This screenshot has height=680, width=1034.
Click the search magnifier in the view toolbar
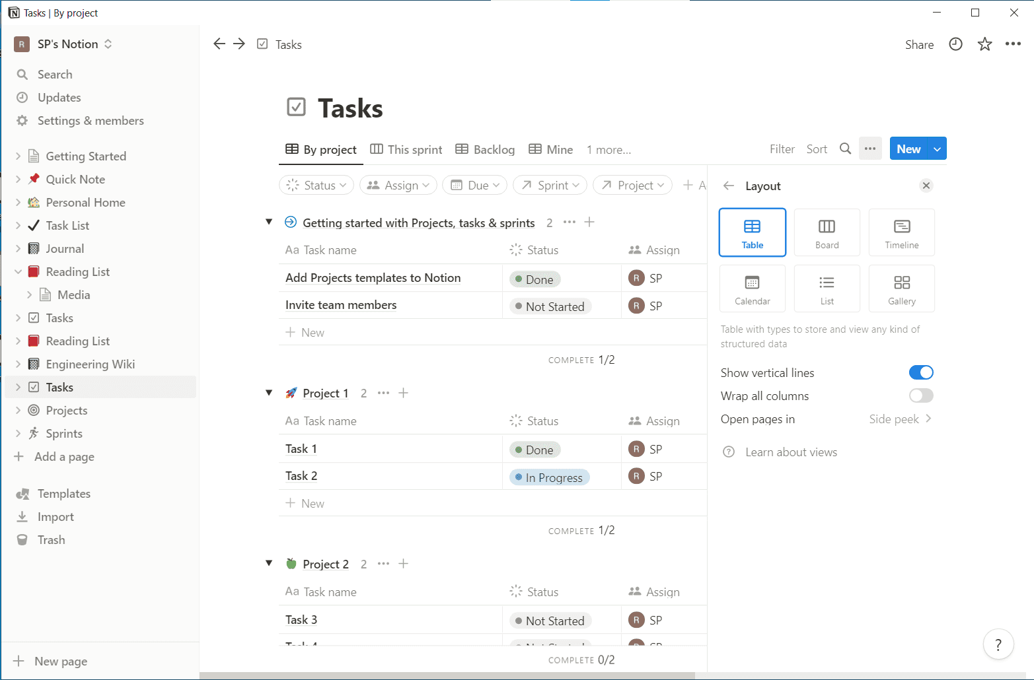click(845, 149)
